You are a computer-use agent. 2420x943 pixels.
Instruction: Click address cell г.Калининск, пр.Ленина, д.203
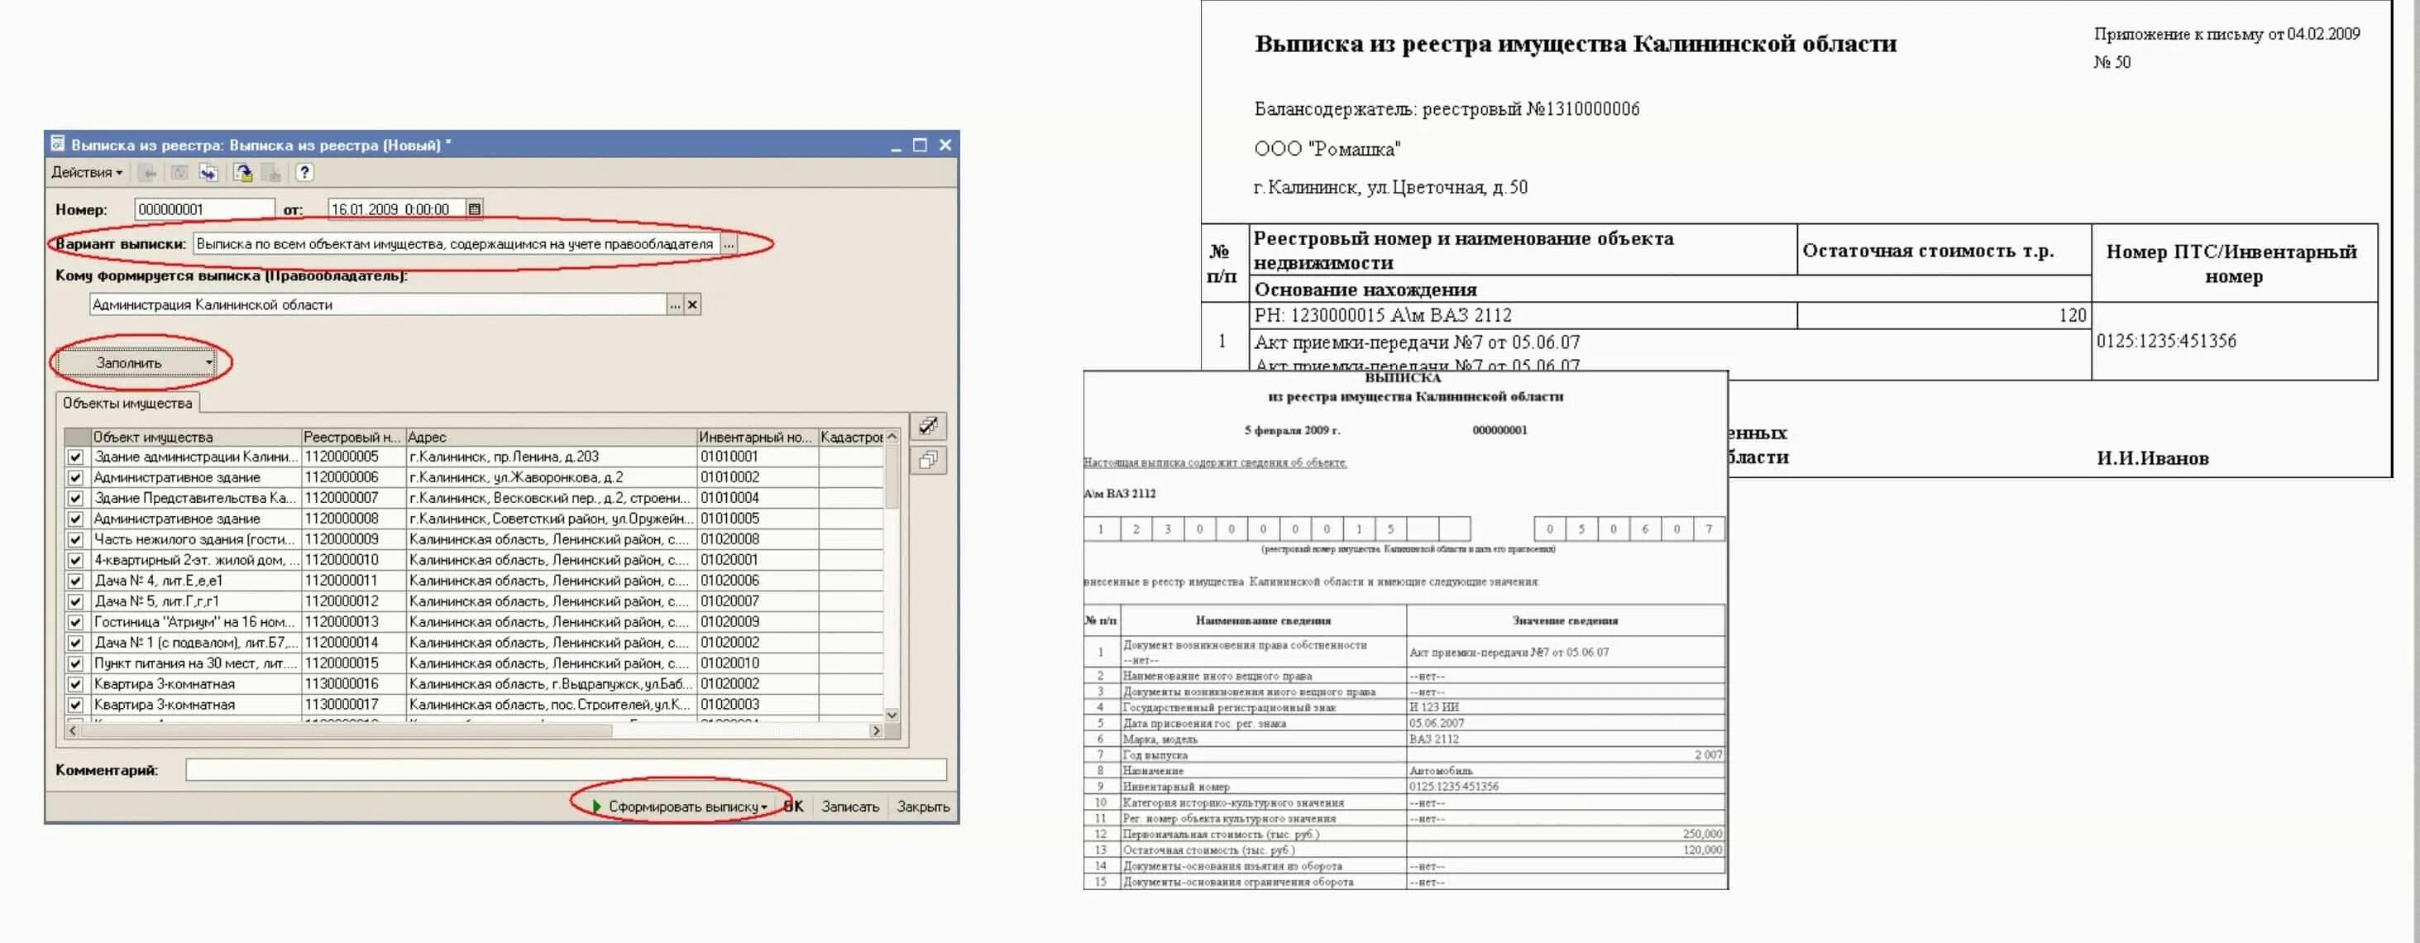(x=551, y=457)
